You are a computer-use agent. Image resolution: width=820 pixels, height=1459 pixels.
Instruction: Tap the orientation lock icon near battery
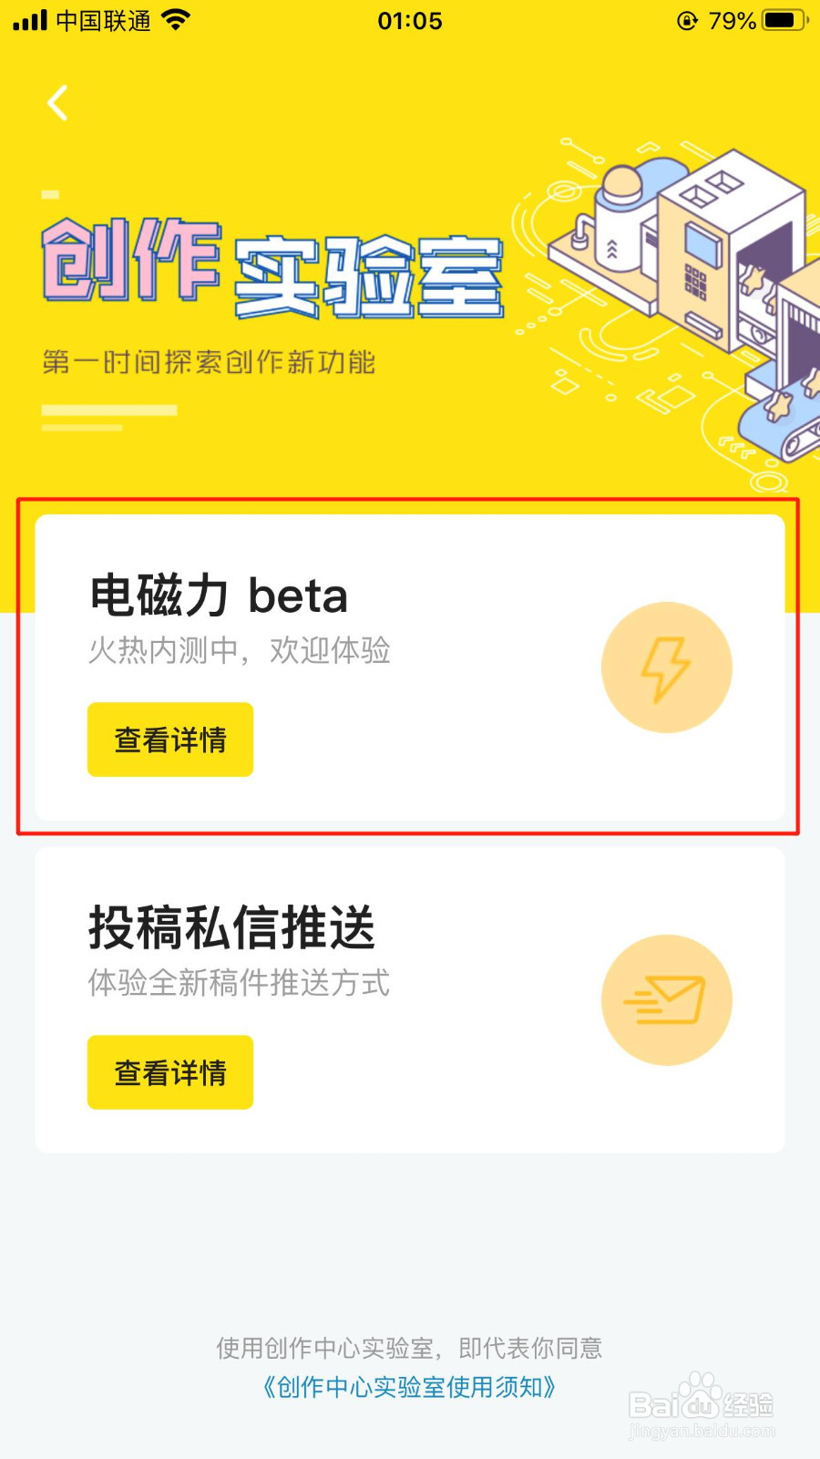[688, 20]
